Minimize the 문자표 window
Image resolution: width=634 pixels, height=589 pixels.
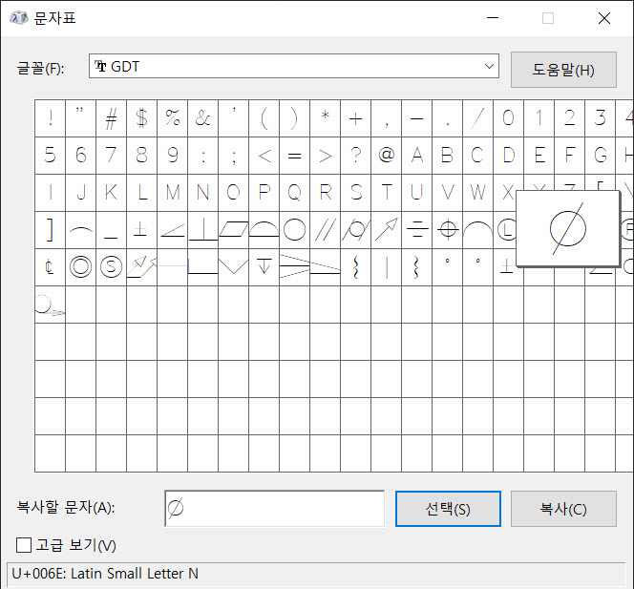(x=493, y=18)
